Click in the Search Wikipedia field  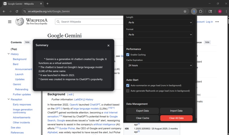tap(89, 22)
